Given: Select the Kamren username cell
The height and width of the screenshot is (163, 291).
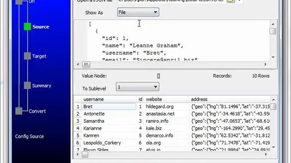Looking at the screenshot, I should [x=109, y=135].
